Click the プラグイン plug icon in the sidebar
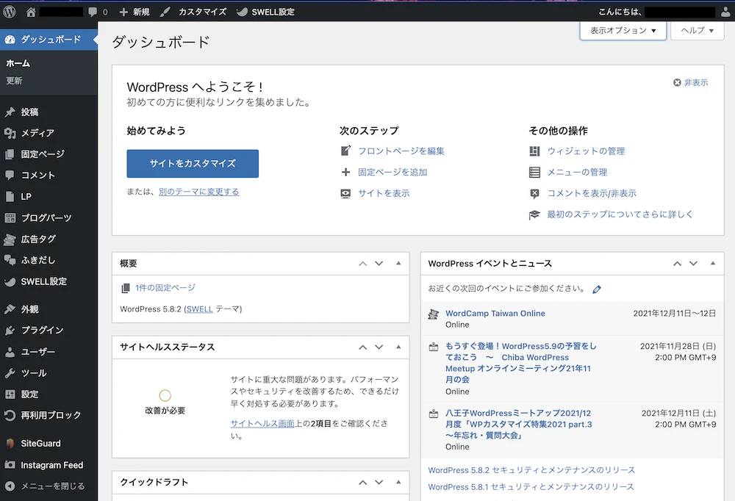Image resolution: width=735 pixels, height=501 pixels. [10, 331]
